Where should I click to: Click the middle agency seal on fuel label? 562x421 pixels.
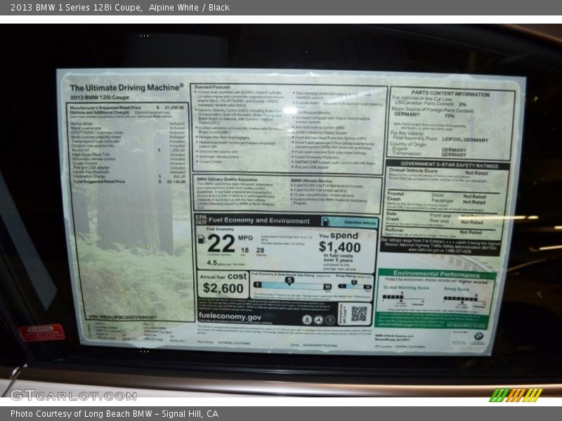pyautogui.click(x=319, y=320)
